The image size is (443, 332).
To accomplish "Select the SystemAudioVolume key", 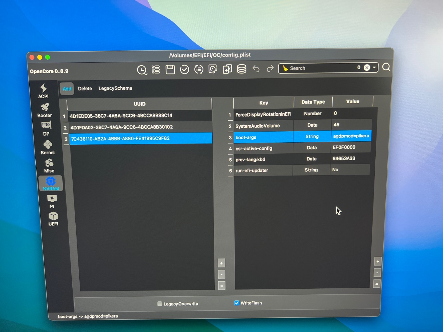I will coord(263,126).
